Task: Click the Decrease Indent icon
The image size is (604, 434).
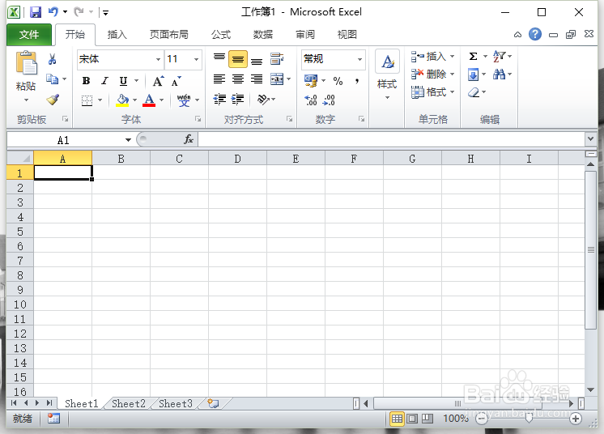Action: (219, 100)
